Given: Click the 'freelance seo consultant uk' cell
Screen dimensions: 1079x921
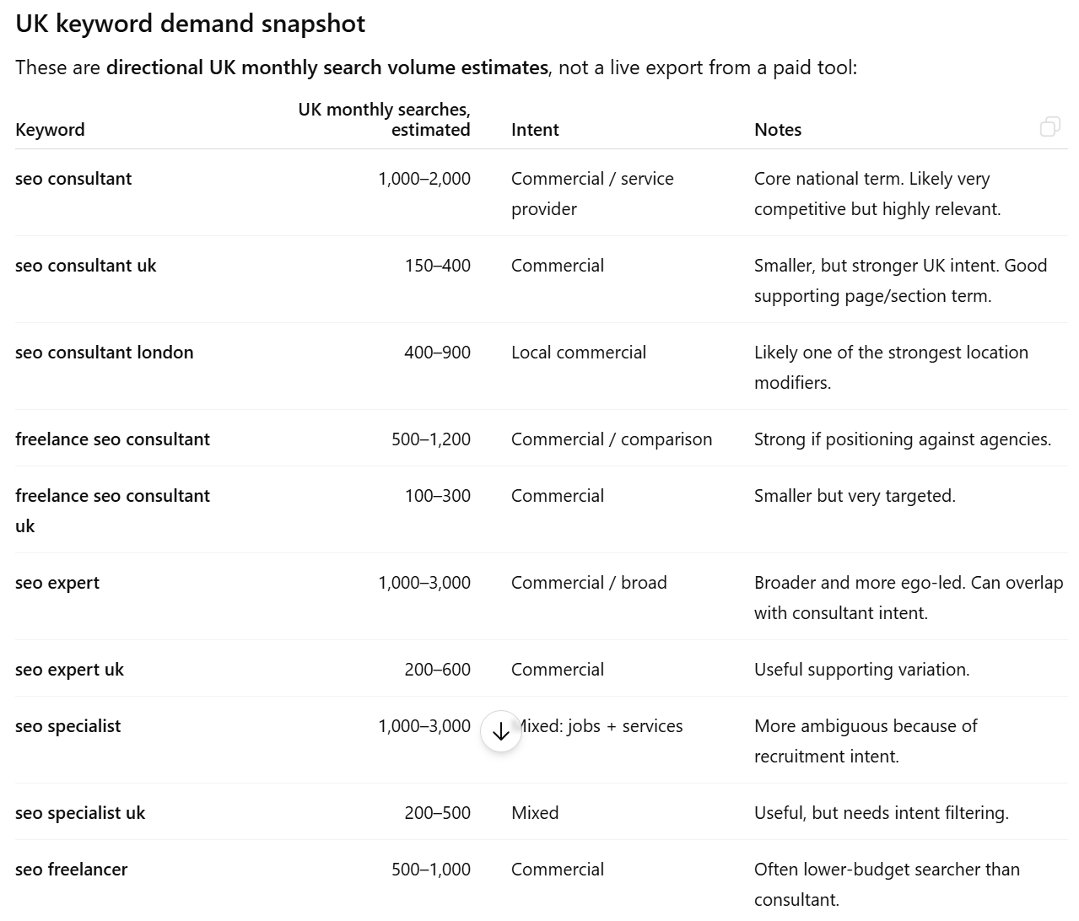Looking at the screenshot, I should tap(112, 511).
